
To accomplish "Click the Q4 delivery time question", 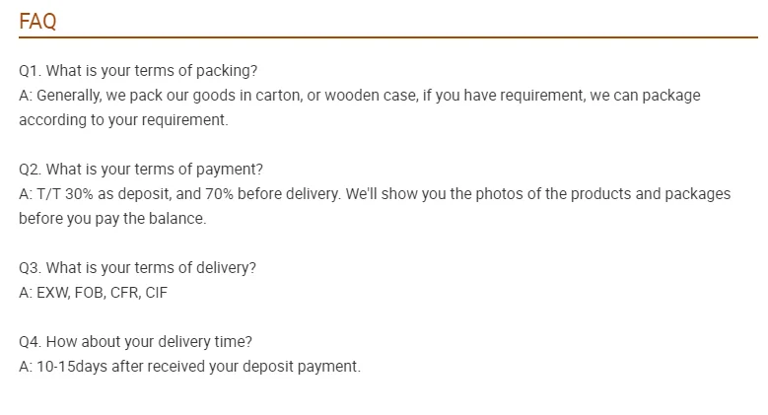I will [x=136, y=341].
